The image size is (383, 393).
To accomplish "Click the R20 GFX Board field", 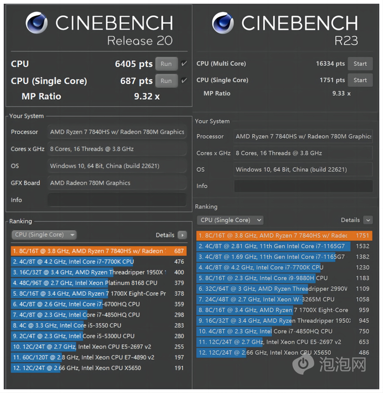I will point(117,183).
